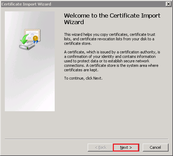Click the framed certificate paper image
Screen dimensions: 173x156
32,34
